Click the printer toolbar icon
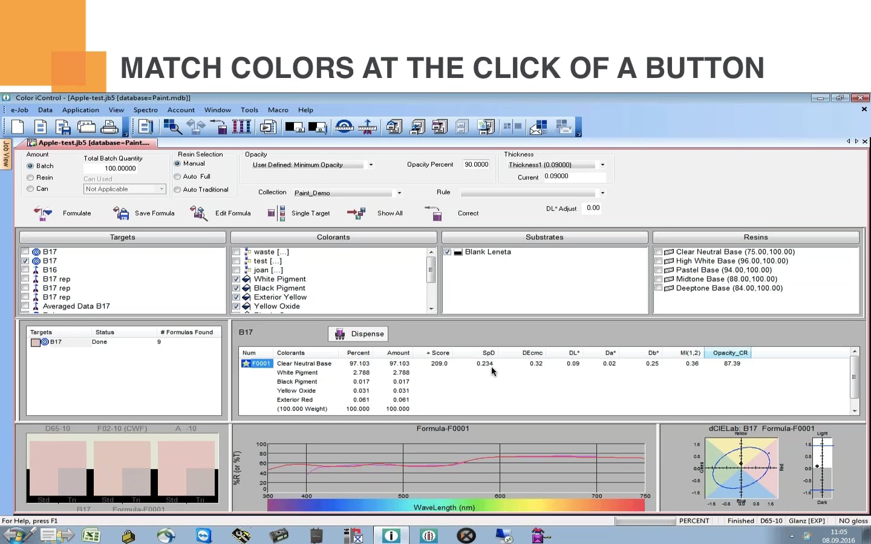The height and width of the screenshot is (544, 871). pyautogui.click(x=109, y=127)
